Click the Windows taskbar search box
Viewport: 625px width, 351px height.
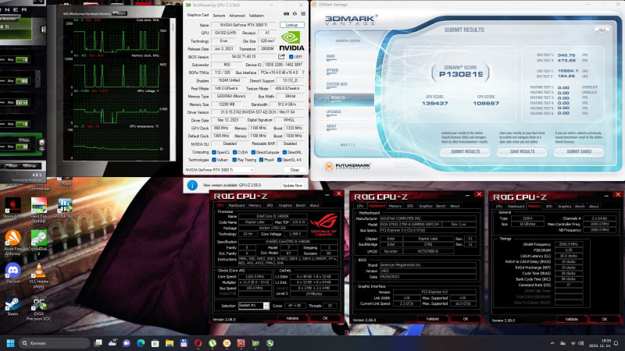54,343
